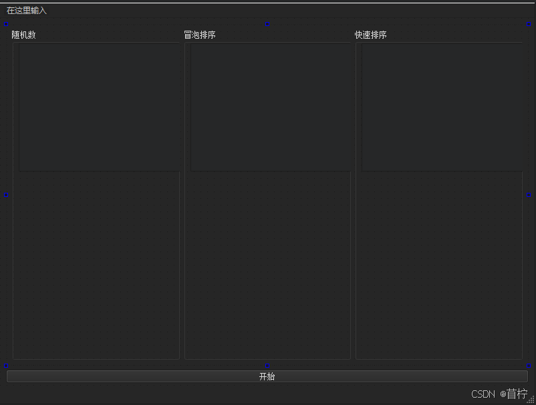The width and height of the screenshot is (536, 405).
Task: Click the left-middle blue selection handle
Action: [x=6, y=195]
